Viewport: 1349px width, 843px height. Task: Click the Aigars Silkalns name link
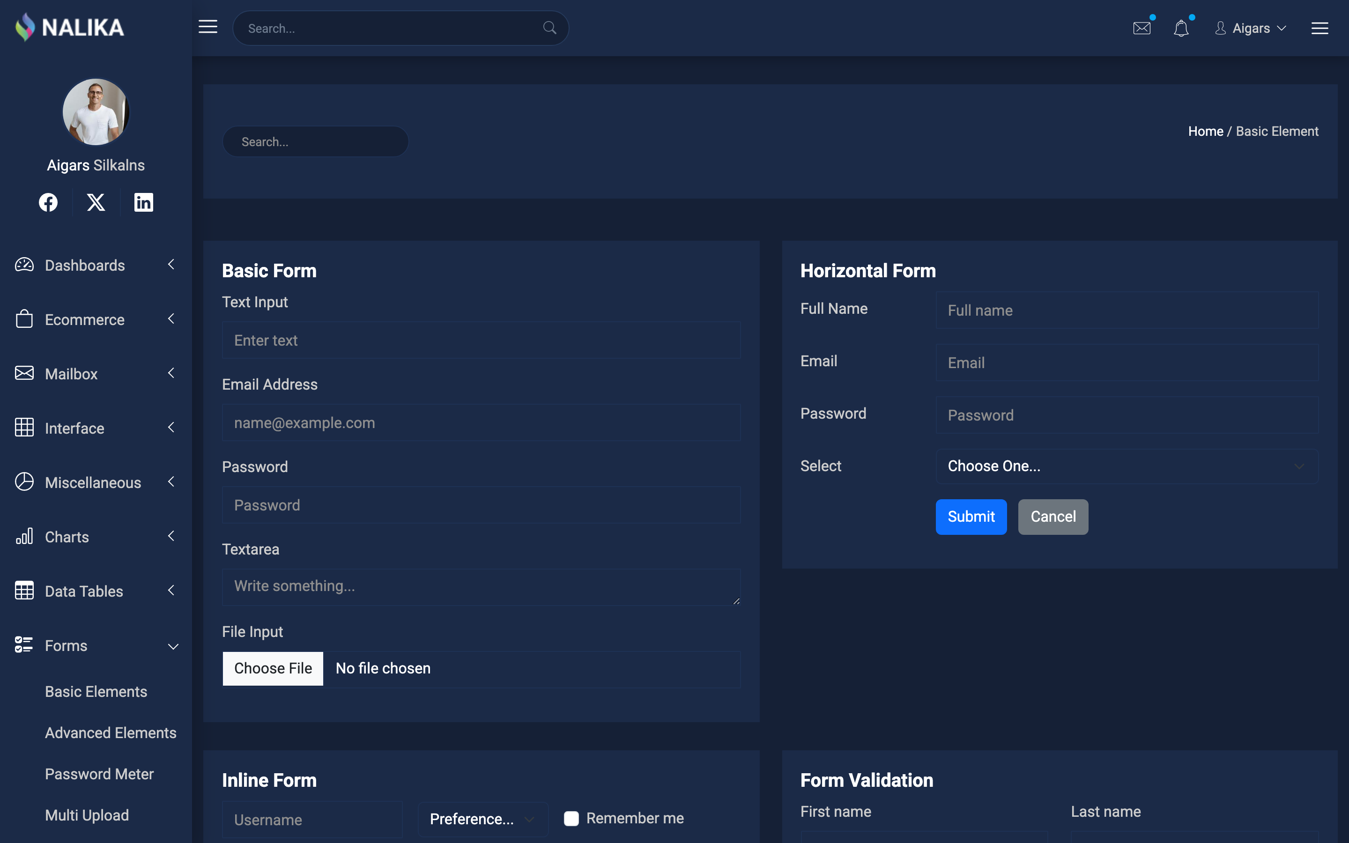(96, 165)
